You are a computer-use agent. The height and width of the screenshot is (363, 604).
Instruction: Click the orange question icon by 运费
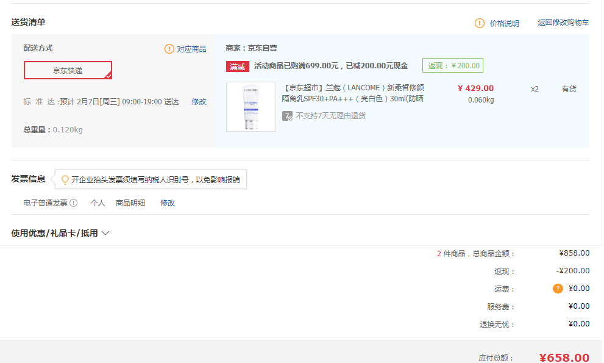click(x=558, y=289)
